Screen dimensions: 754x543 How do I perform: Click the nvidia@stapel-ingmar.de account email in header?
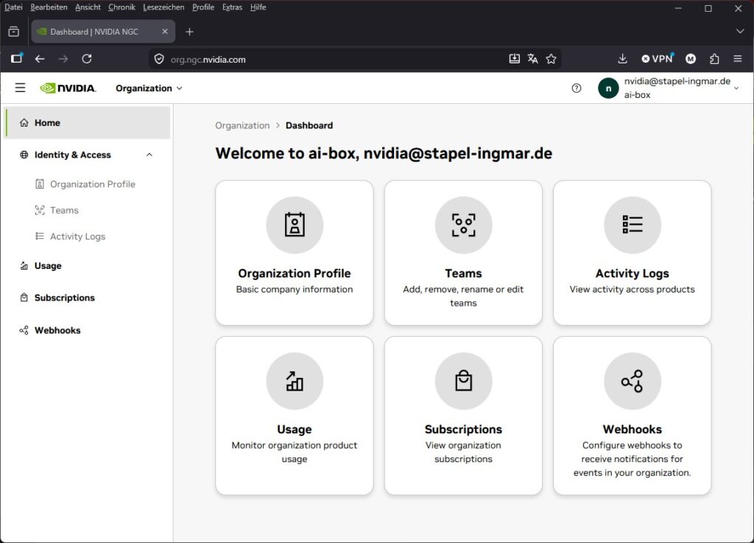tap(677, 81)
